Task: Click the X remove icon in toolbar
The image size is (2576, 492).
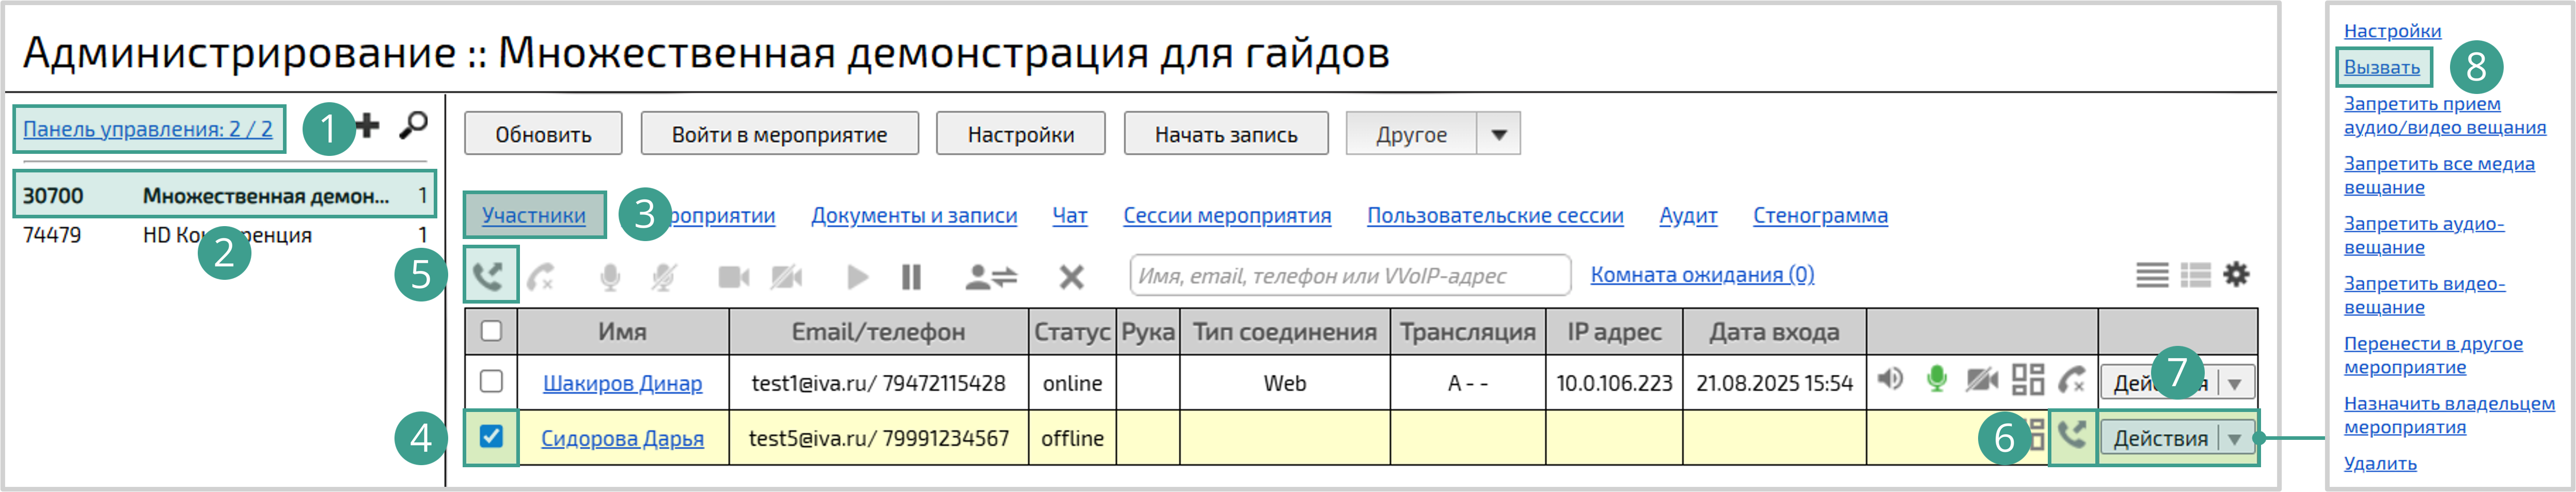Action: [x=1071, y=277]
